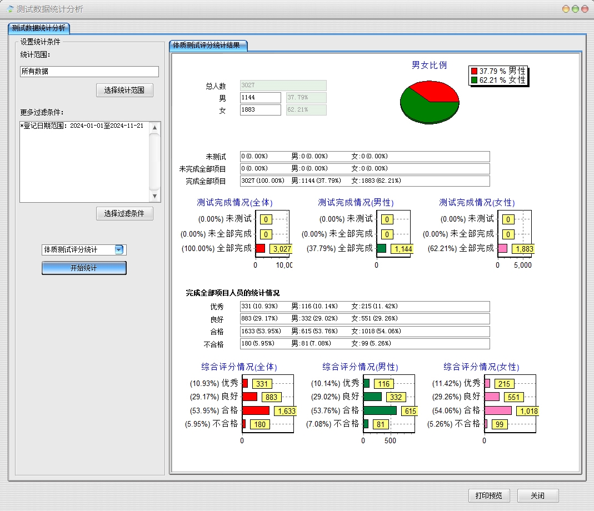Open 打印预览 print preview
Image resolution: width=594 pixels, height=511 pixels.
488,495
